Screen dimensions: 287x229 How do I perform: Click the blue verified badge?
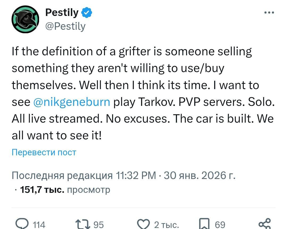point(87,13)
